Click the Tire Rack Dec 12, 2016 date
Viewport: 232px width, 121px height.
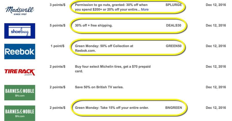(216, 67)
